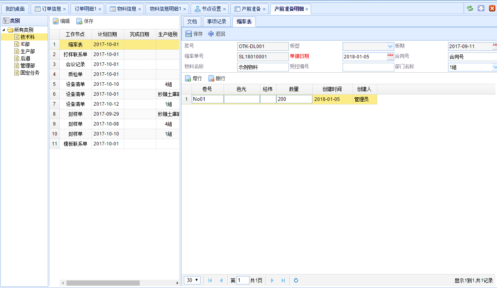Viewport: 497px width, 288px height.
Task: Click the empty 受控编号 input field
Action: coord(368,67)
